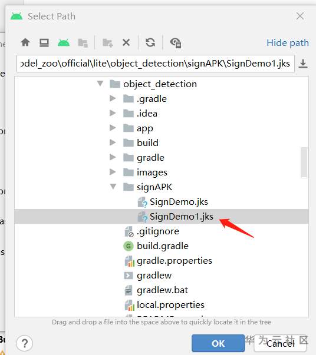Click the build.gradle green G icon
This screenshot has height=355, width=316.
[x=129, y=246]
